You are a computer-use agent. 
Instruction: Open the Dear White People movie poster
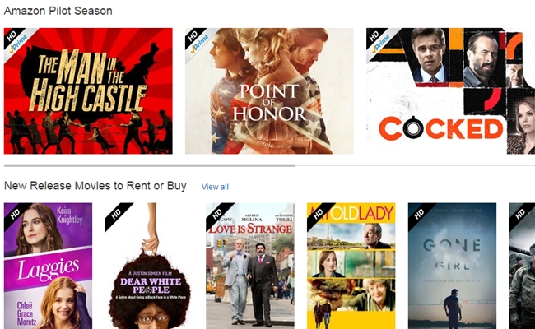149,266
